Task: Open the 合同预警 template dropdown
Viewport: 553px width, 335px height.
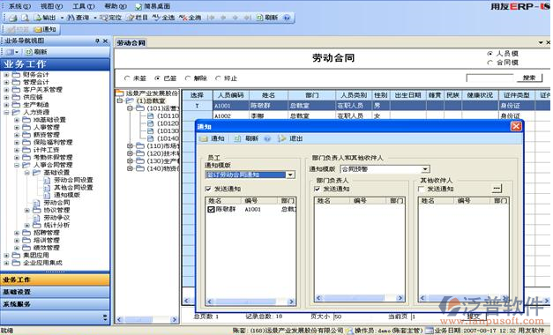Action: [x=425, y=169]
